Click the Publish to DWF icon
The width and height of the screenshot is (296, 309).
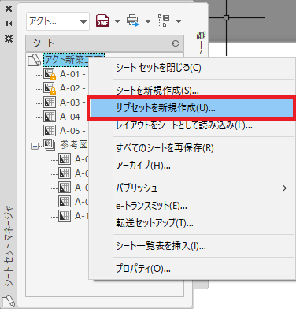[x=102, y=20]
